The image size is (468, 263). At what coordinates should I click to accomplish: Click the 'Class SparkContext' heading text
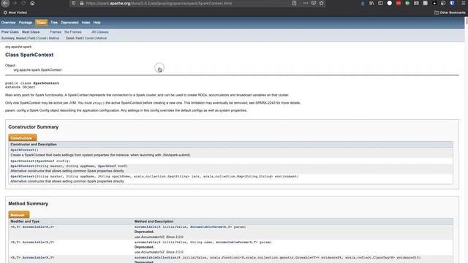click(29, 55)
